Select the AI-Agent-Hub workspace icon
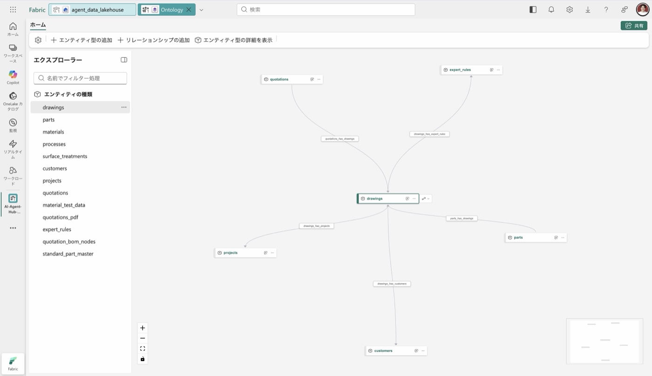The height and width of the screenshot is (376, 652). coord(13,204)
